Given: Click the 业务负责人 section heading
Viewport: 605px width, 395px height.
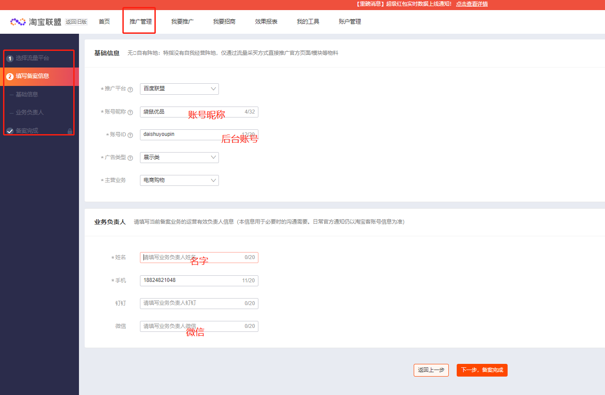Looking at the screenshot, I should pos(110,222).
